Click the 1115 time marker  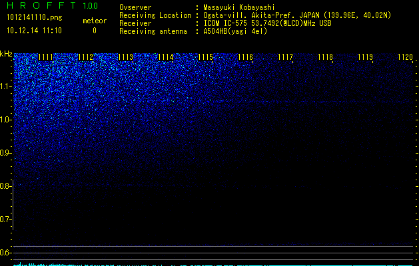point(205,57)
